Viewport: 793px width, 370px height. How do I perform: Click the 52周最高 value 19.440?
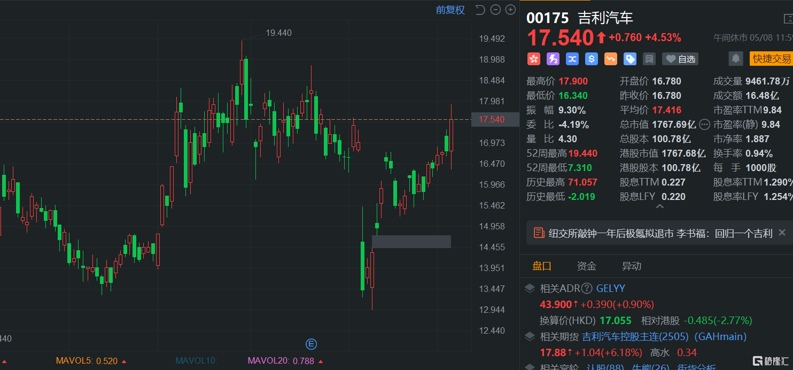tap(583, 153)
